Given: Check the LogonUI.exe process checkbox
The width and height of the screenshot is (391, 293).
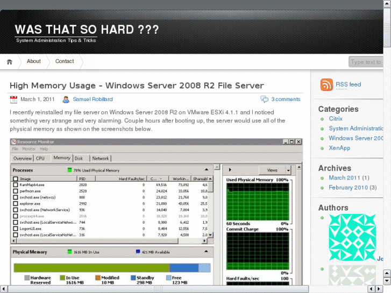Looking at the screenshot, I should coord(16,228).
